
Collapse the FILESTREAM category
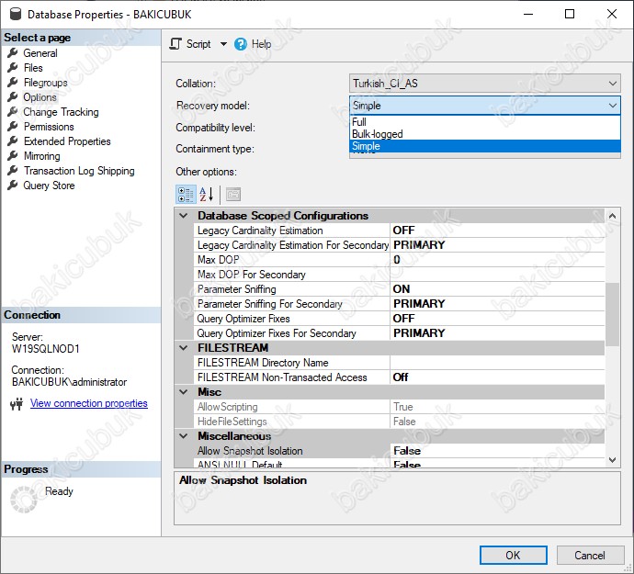pos(183,348)
